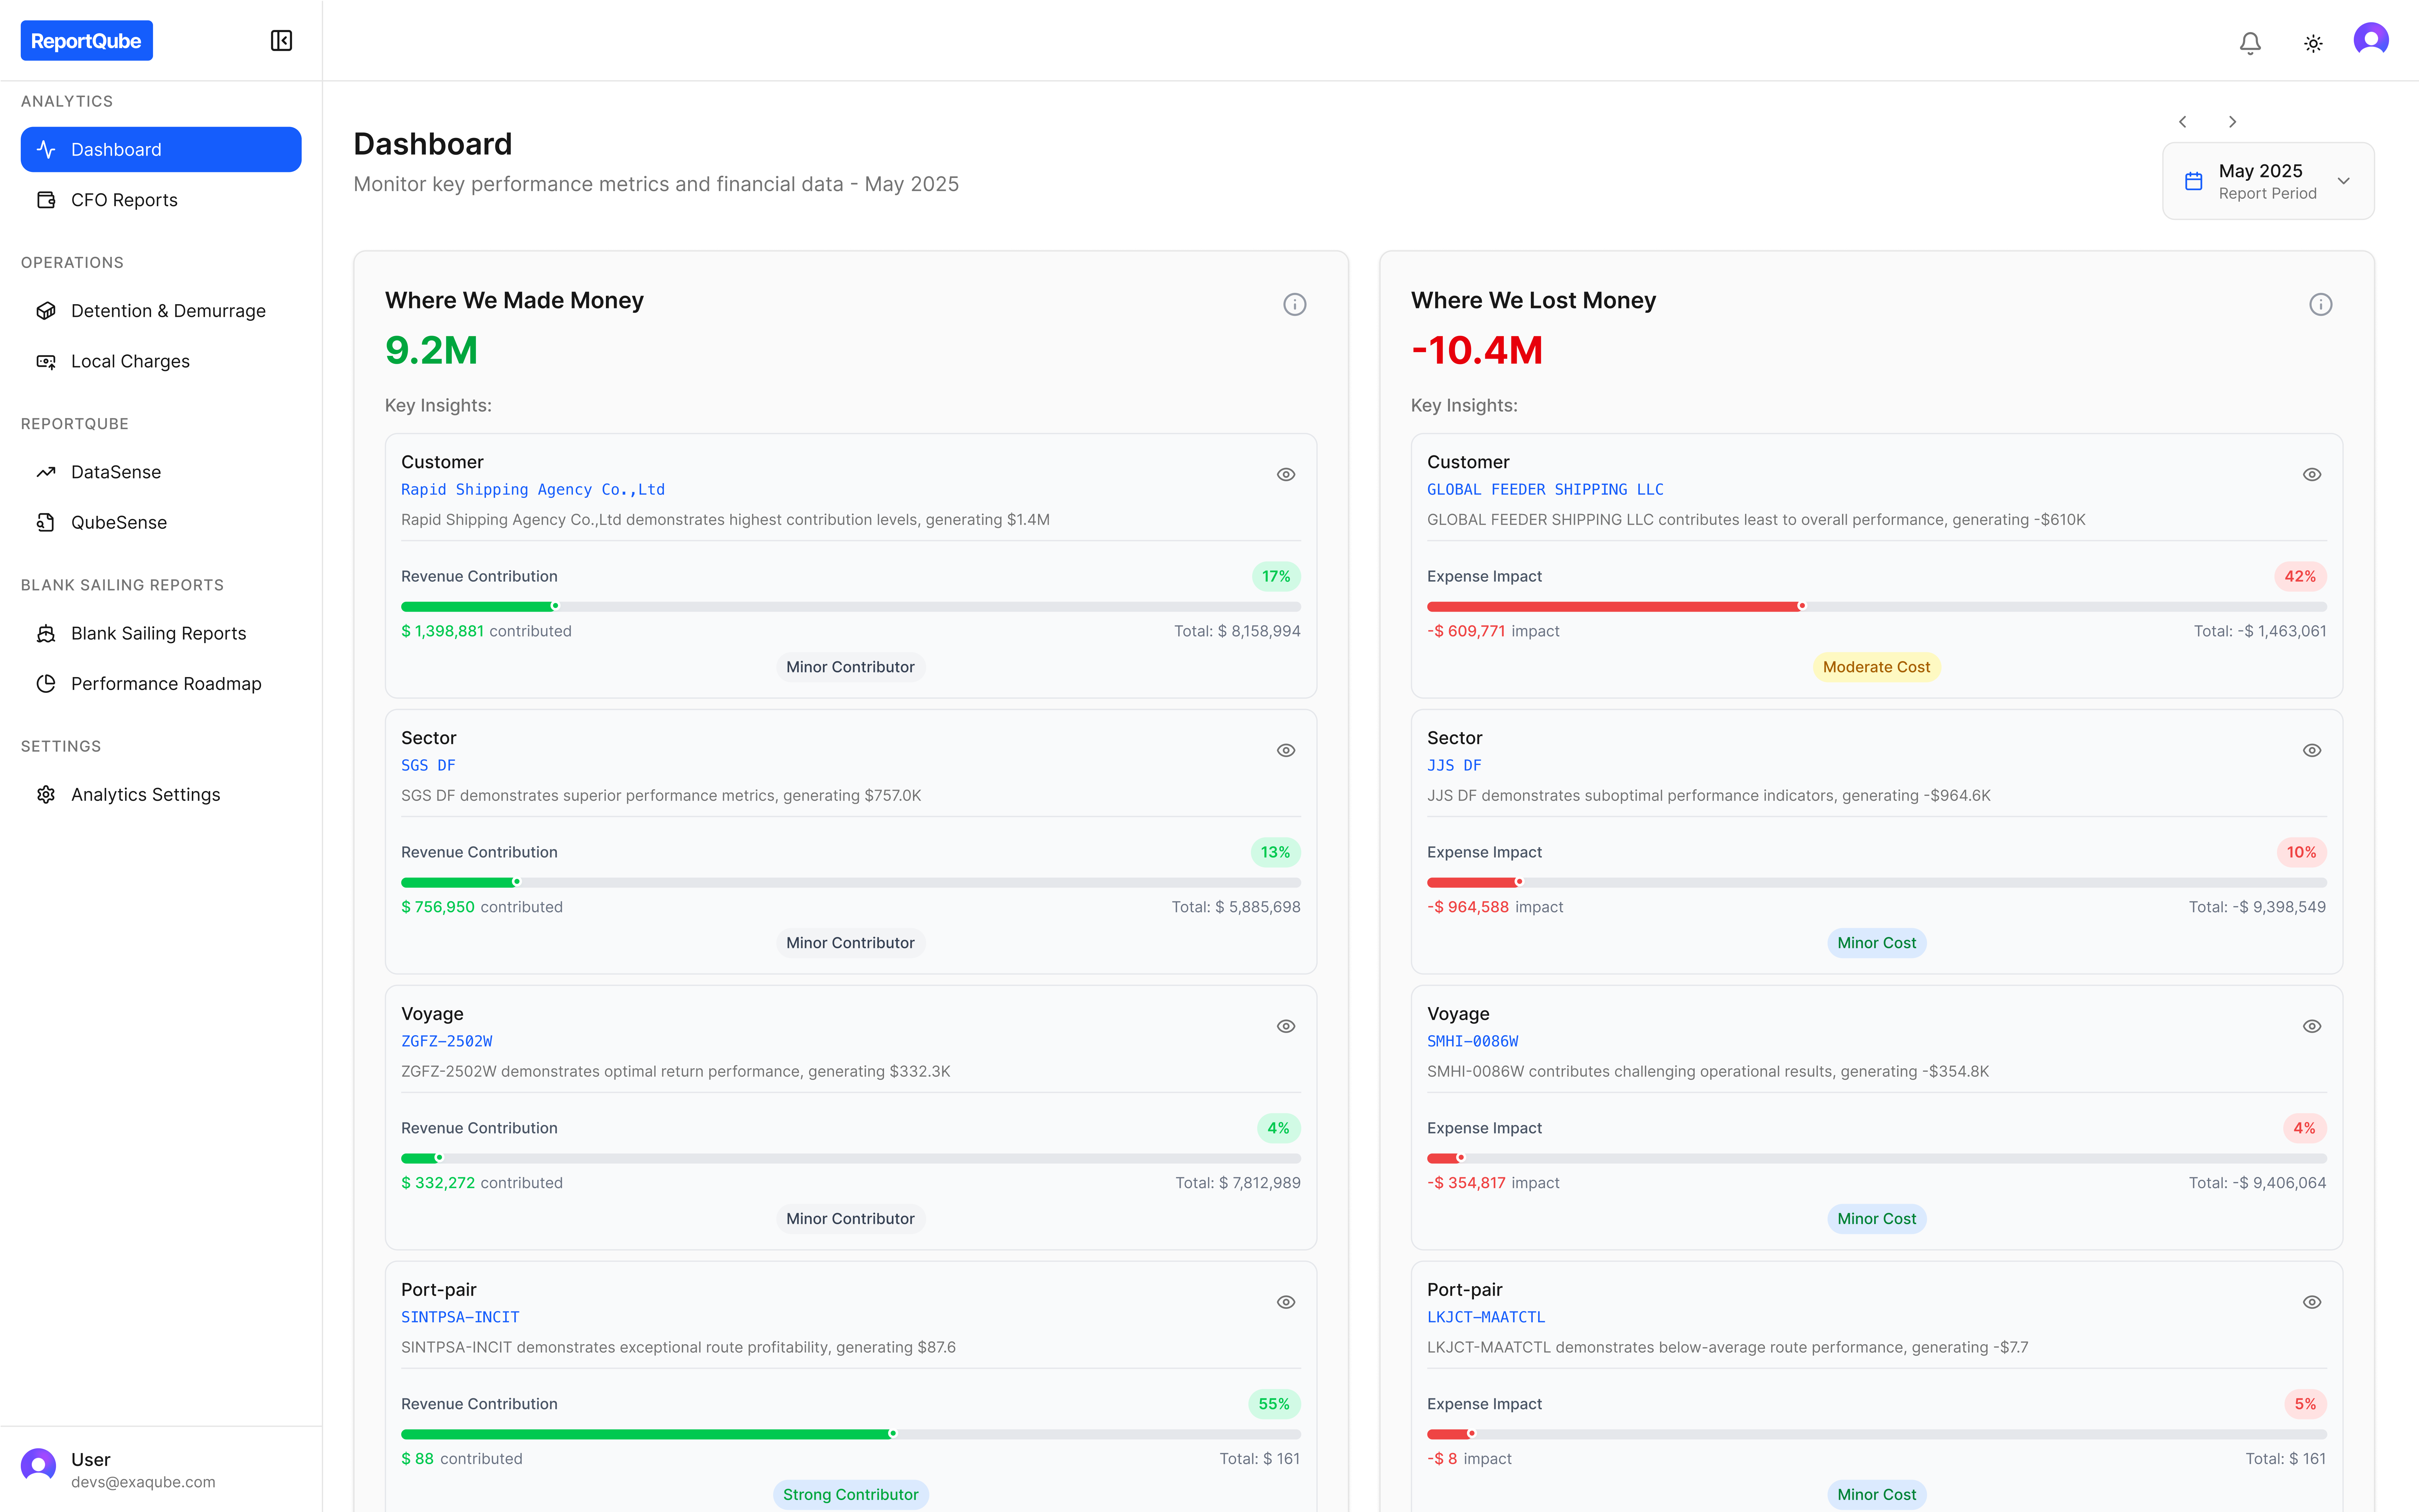Go to Local Charges
2419x1512 pixels.
(161, 361)
